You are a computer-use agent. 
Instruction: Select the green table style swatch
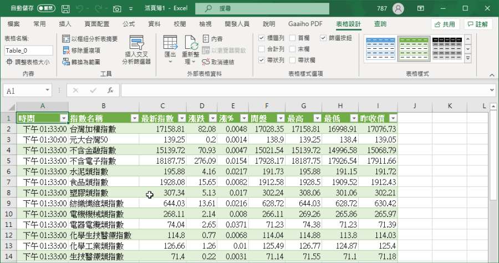click(414, 49)
